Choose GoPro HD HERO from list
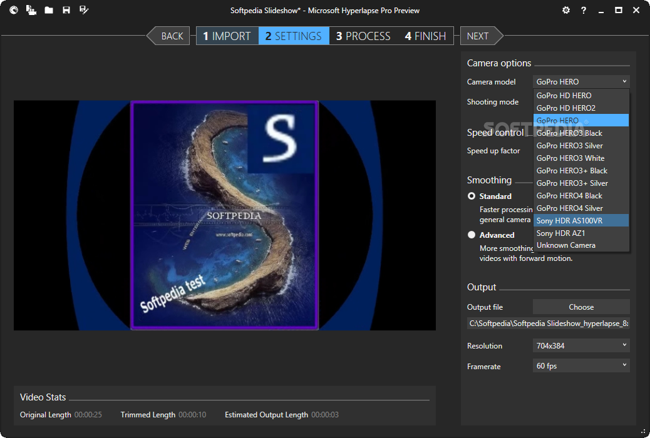Viewport: 650px width, 438px height. coord(581,95)
